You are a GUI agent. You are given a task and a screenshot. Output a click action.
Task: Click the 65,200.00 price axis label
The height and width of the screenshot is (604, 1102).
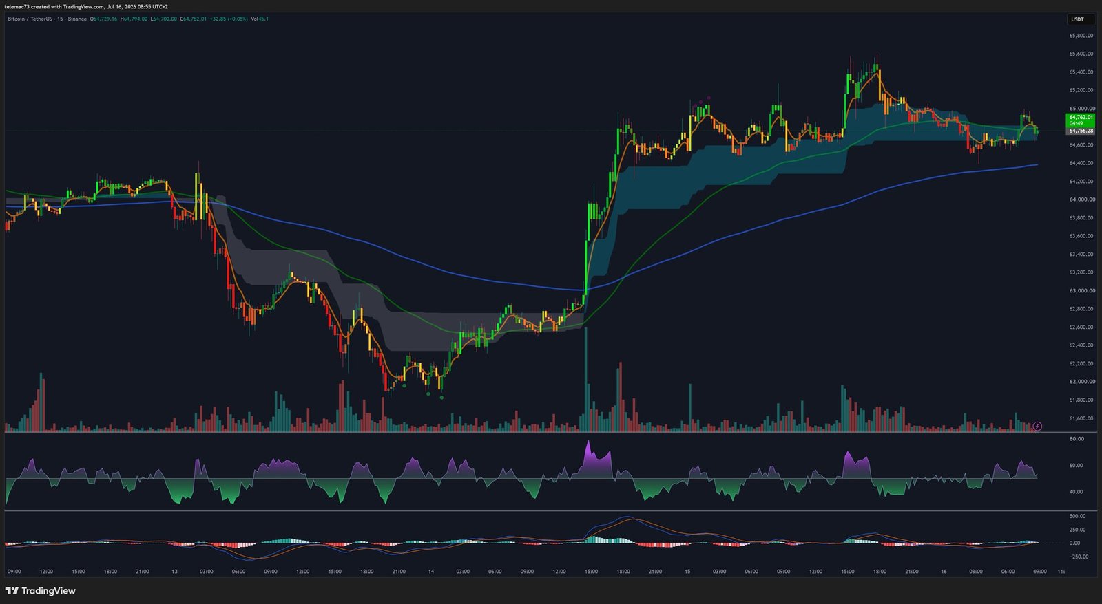pyautogui.click(x=1081, y=90)
